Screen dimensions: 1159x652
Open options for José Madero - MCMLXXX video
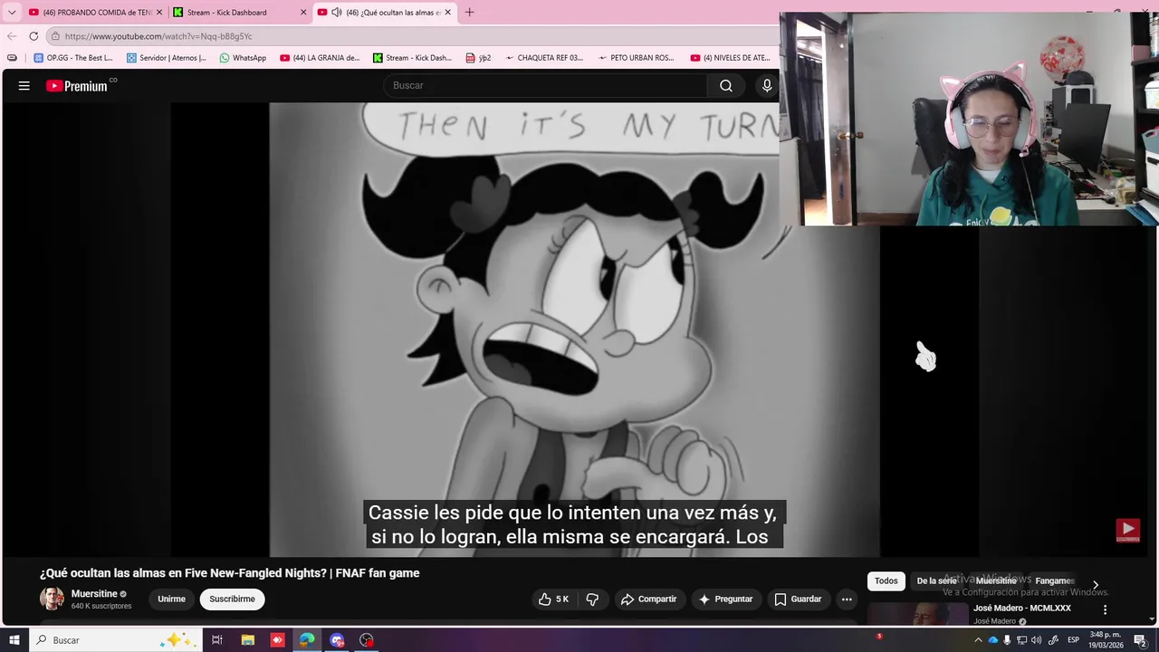click(1105, 609)
